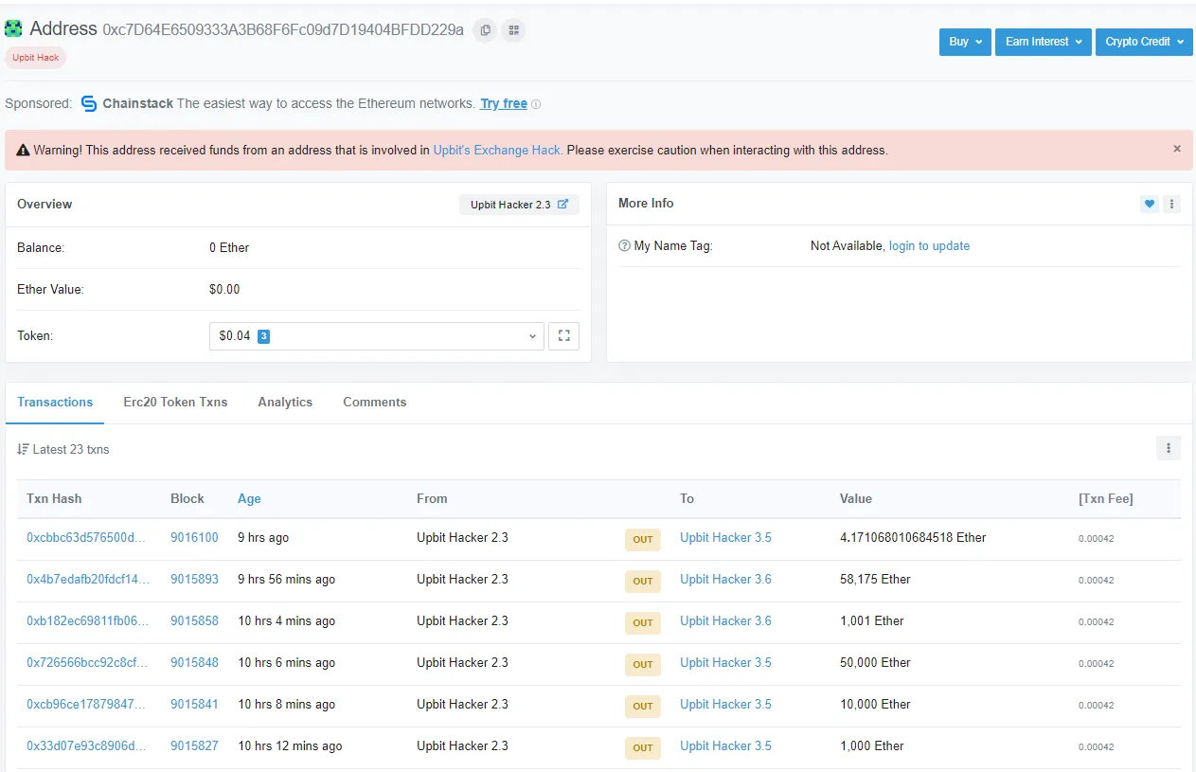Viewport: 1196px width, 772px height.
Task: Click the Upbit Hacker 2.3 tag button
Action: coord(518,205)
